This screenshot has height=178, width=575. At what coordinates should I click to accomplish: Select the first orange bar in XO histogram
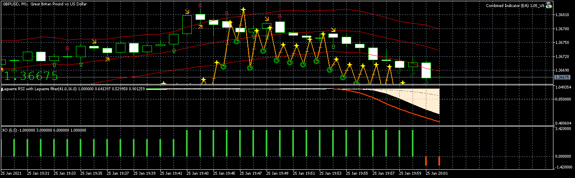pyautogui.click(x=426, y=161)
